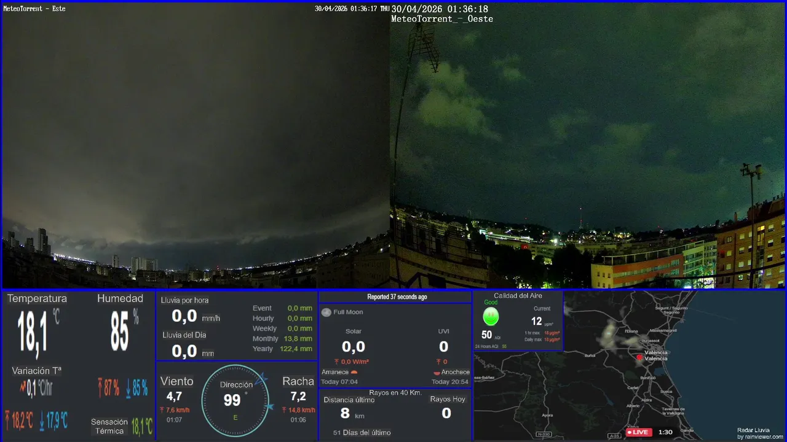Click the 'Racha' gust heading
This screenshot has height=442, width=787.
pos(298,381)
